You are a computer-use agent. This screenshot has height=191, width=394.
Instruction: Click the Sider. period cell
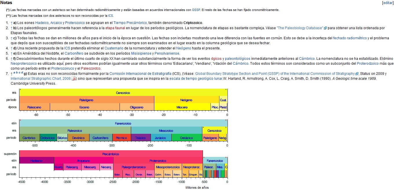[117, 174]
